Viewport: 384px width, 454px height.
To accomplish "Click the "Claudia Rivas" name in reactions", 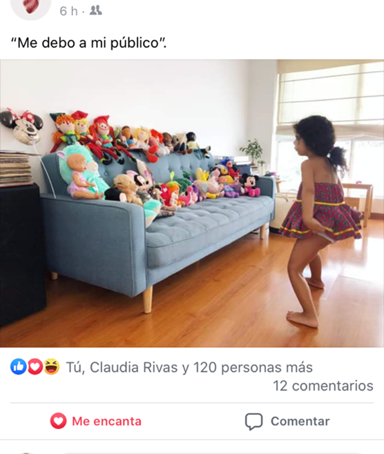I will 133,367.
